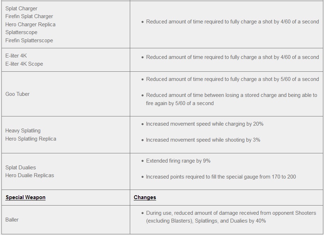The height and width of the screenshot is (235, 324).
Task: Click the Firefin Splat Charger entry
Action: click(x=29, y=16)
